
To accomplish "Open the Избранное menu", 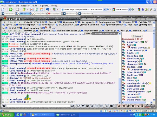I will tap(25, 6).
